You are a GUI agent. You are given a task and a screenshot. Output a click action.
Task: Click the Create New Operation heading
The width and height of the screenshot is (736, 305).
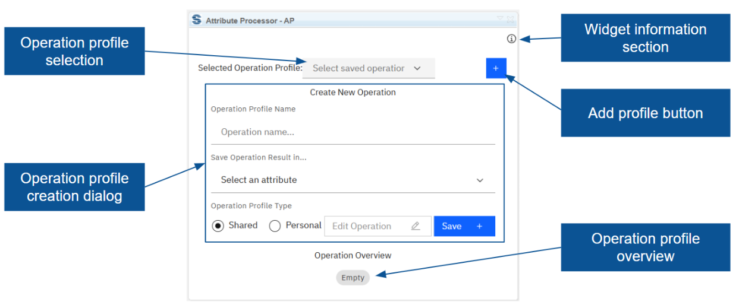click(353, 93)
